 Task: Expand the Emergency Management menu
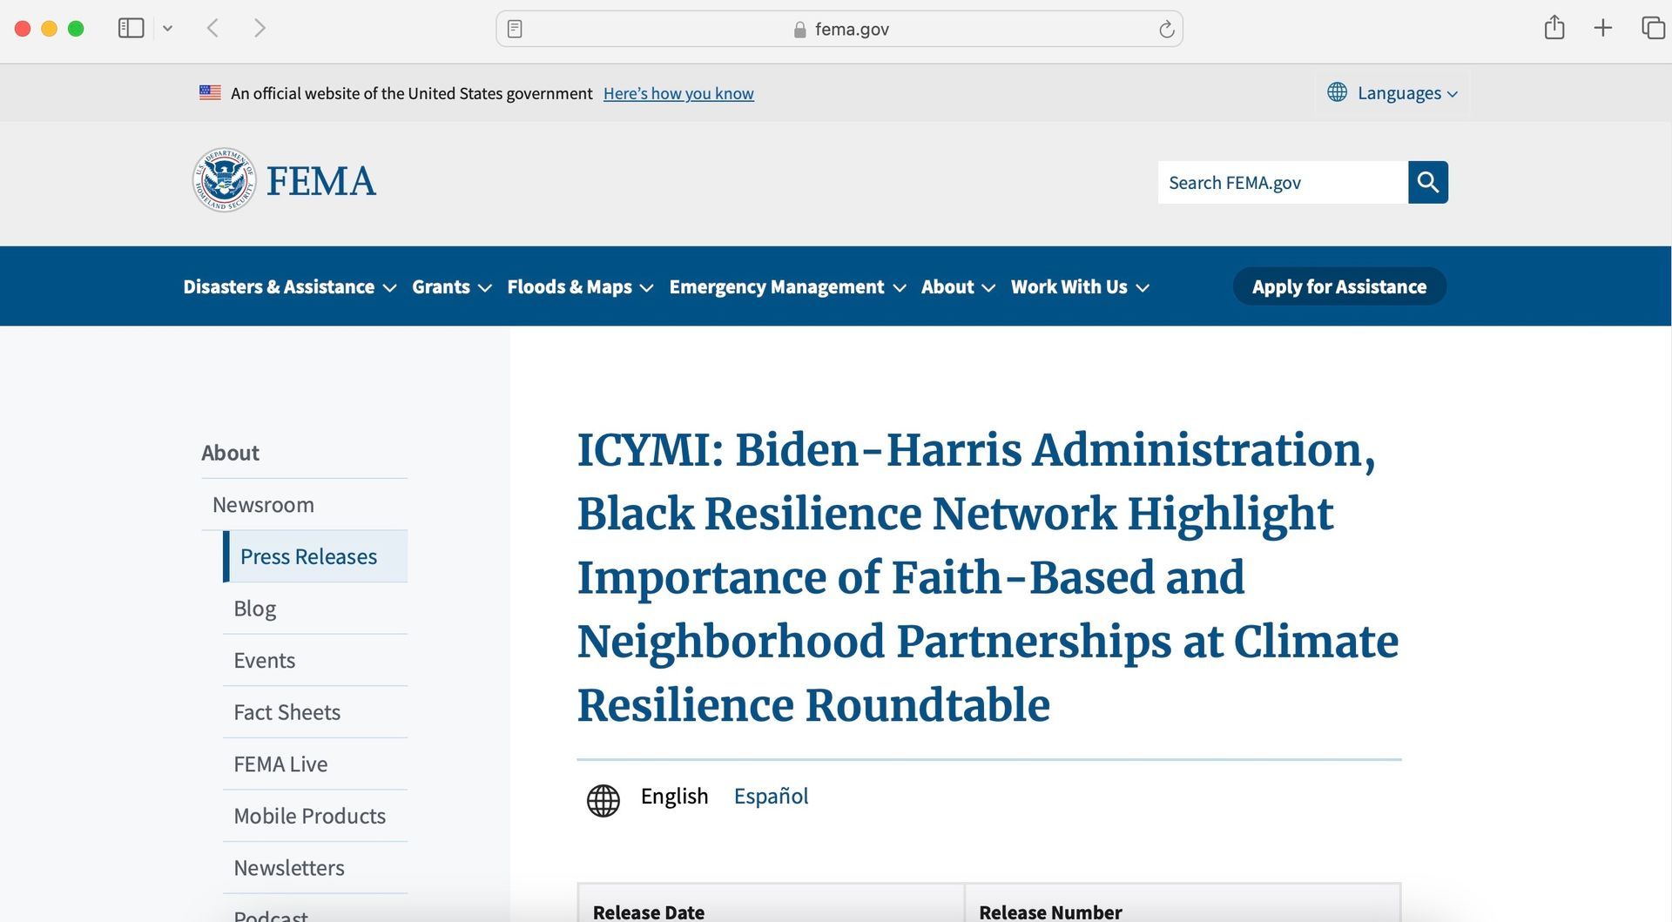click(787, 287)
